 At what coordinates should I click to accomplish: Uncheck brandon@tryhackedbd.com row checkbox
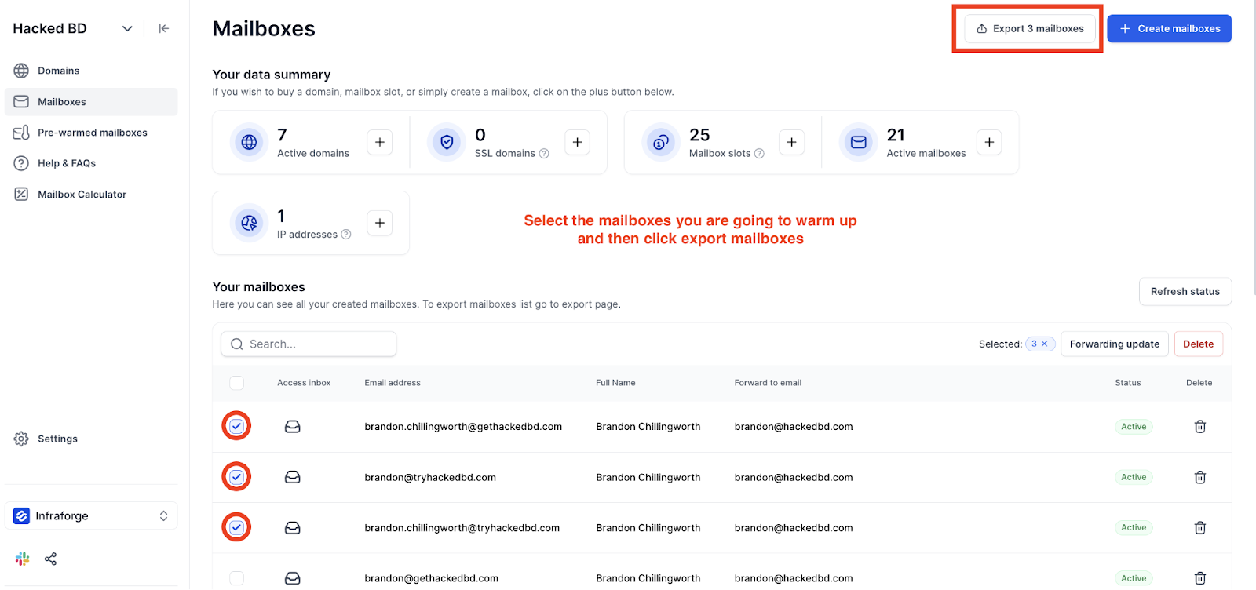click(x=236, y=477)
